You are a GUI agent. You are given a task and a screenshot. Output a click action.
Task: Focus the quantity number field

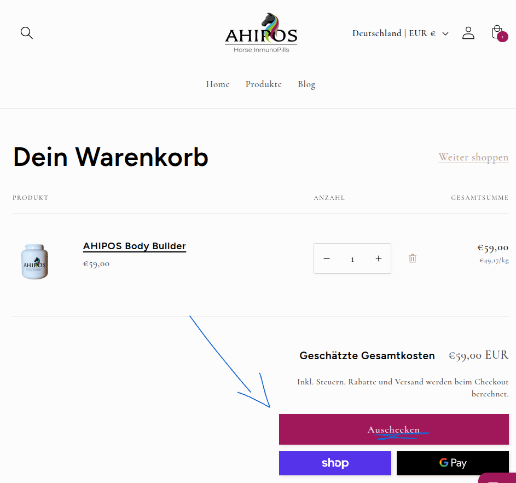click(x=352, y=259)
